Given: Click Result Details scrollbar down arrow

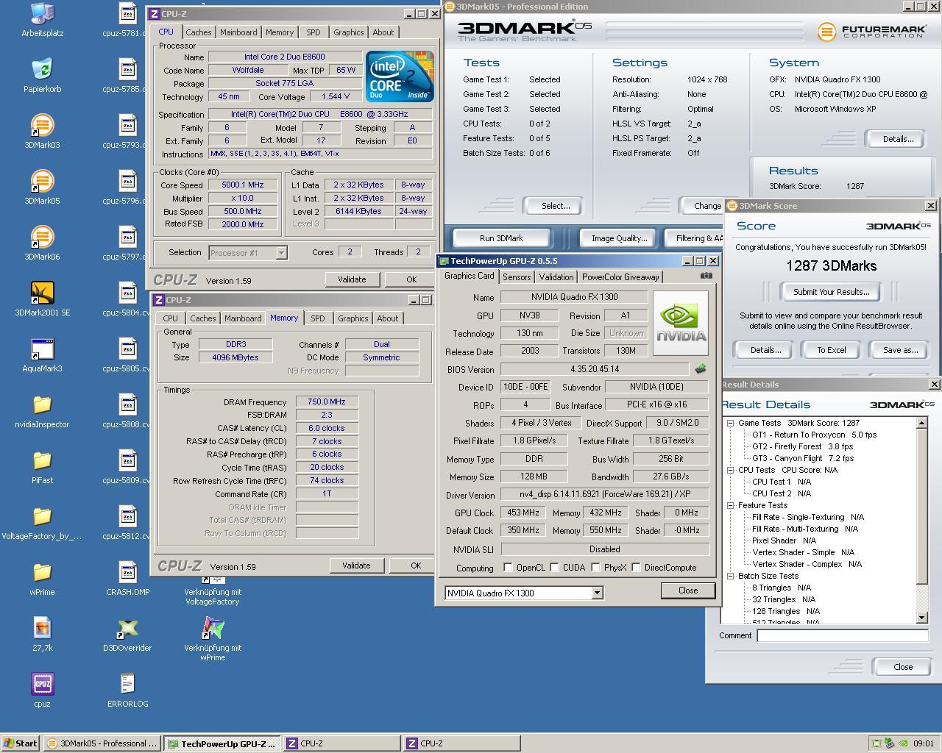Looking at the screenshot, I should coord(922,618).
